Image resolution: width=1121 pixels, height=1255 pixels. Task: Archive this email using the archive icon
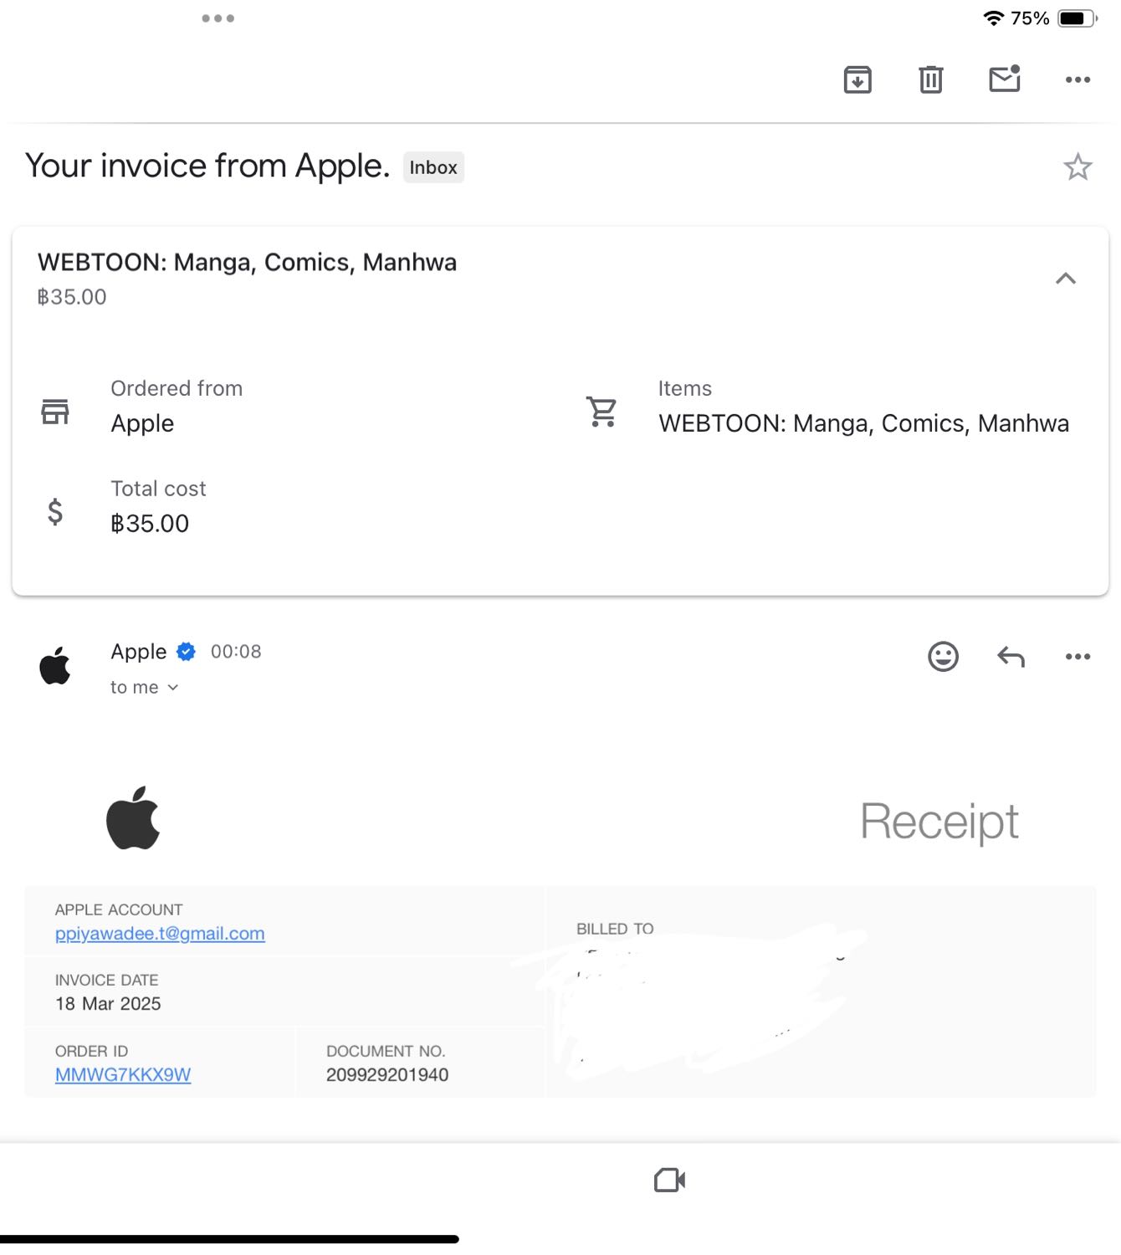(857, 79)
